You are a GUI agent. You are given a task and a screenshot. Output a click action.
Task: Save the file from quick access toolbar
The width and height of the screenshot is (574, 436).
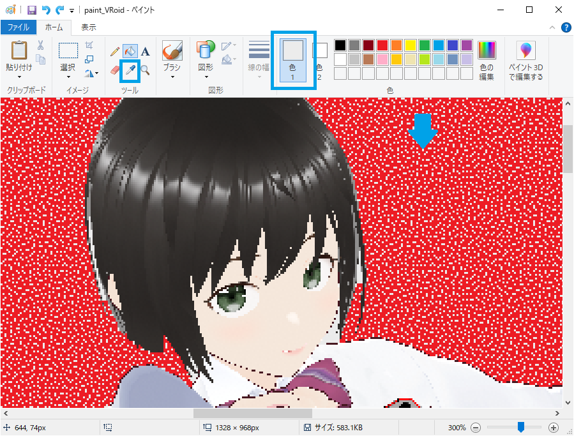[32, 10]
